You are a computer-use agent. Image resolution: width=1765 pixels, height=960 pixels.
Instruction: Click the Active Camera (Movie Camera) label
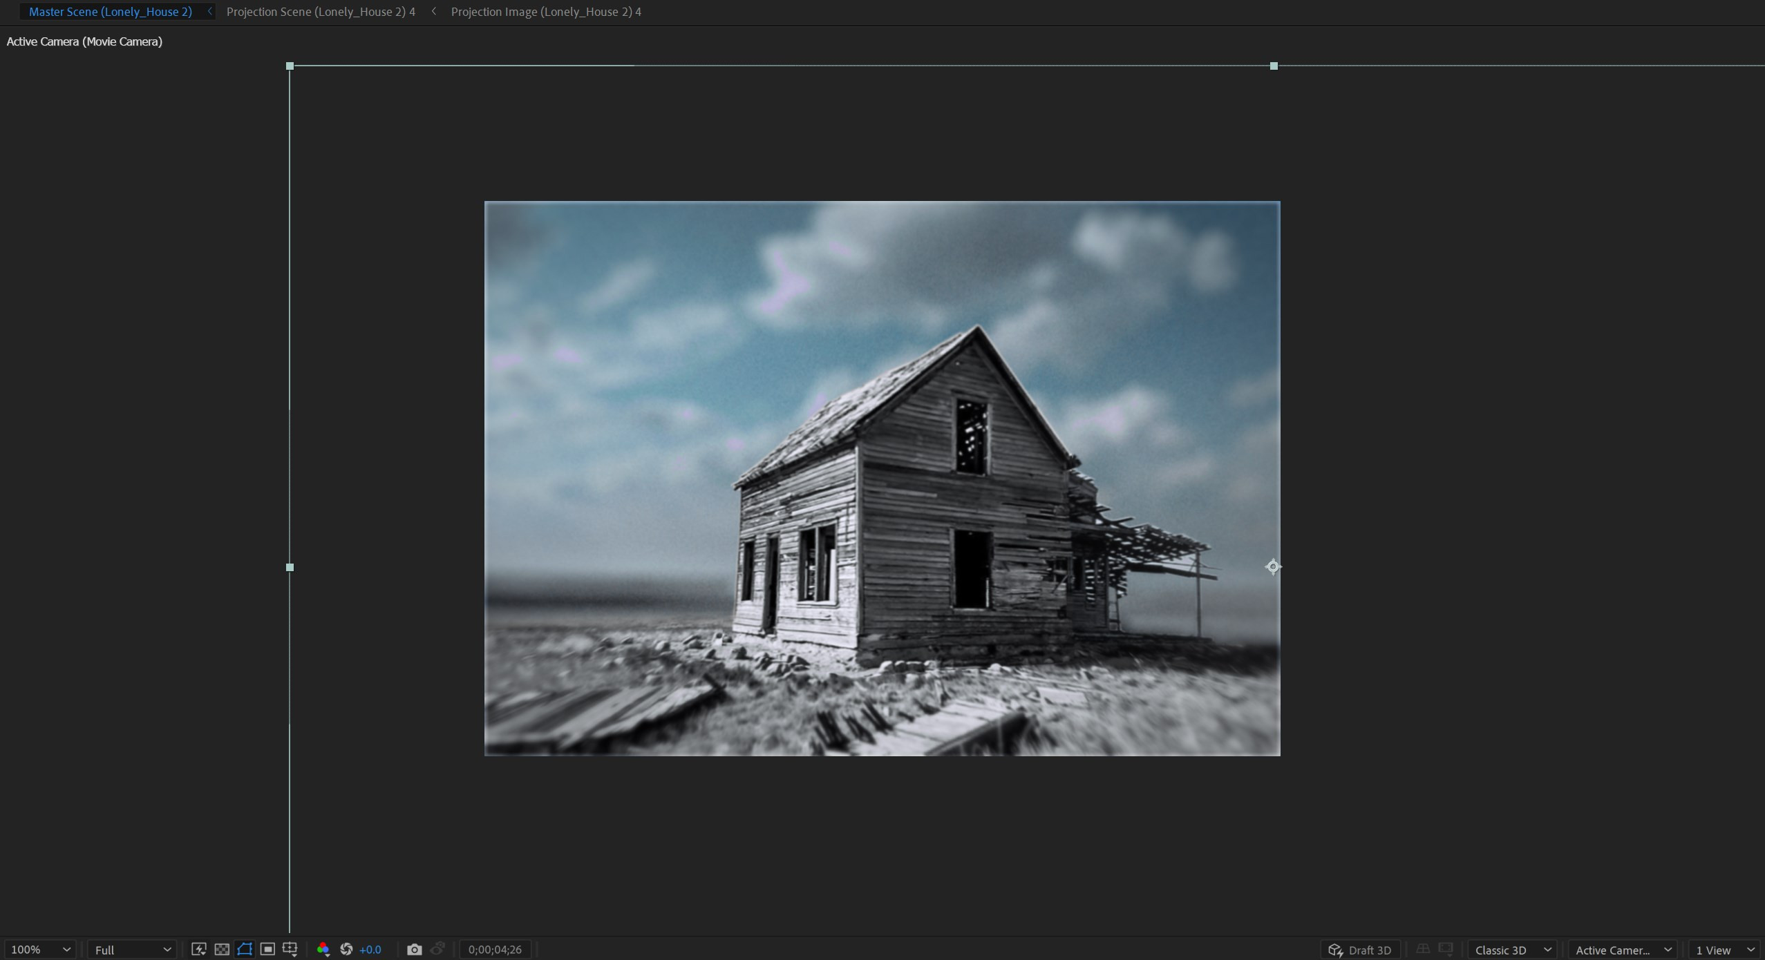[x=84, y=41]
